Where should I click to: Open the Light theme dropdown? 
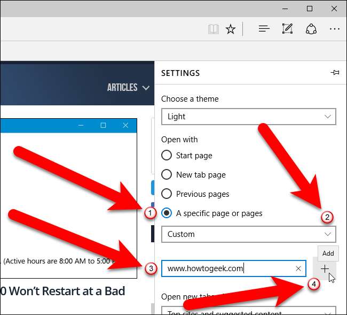pyautogui.click(x=249, y=117)
